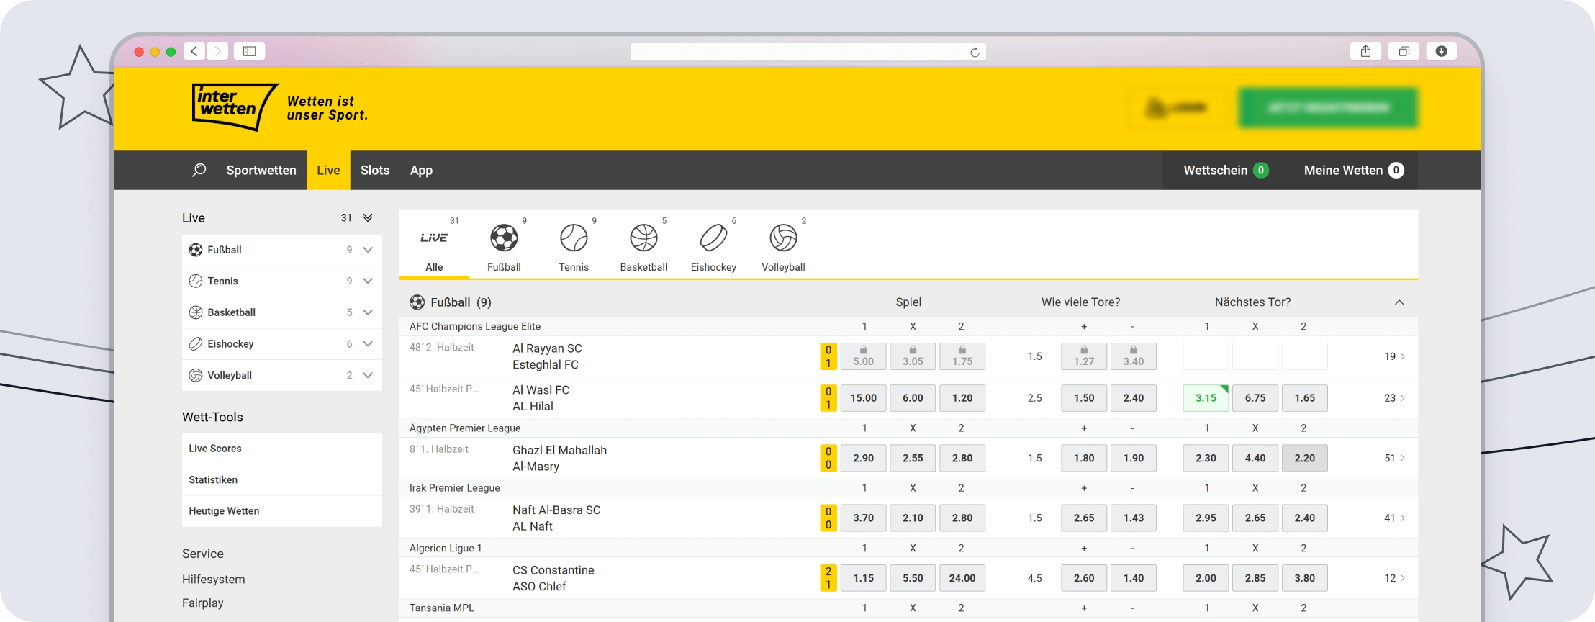
Task: Open the Hilfesystem link
Action: [214, 579]
